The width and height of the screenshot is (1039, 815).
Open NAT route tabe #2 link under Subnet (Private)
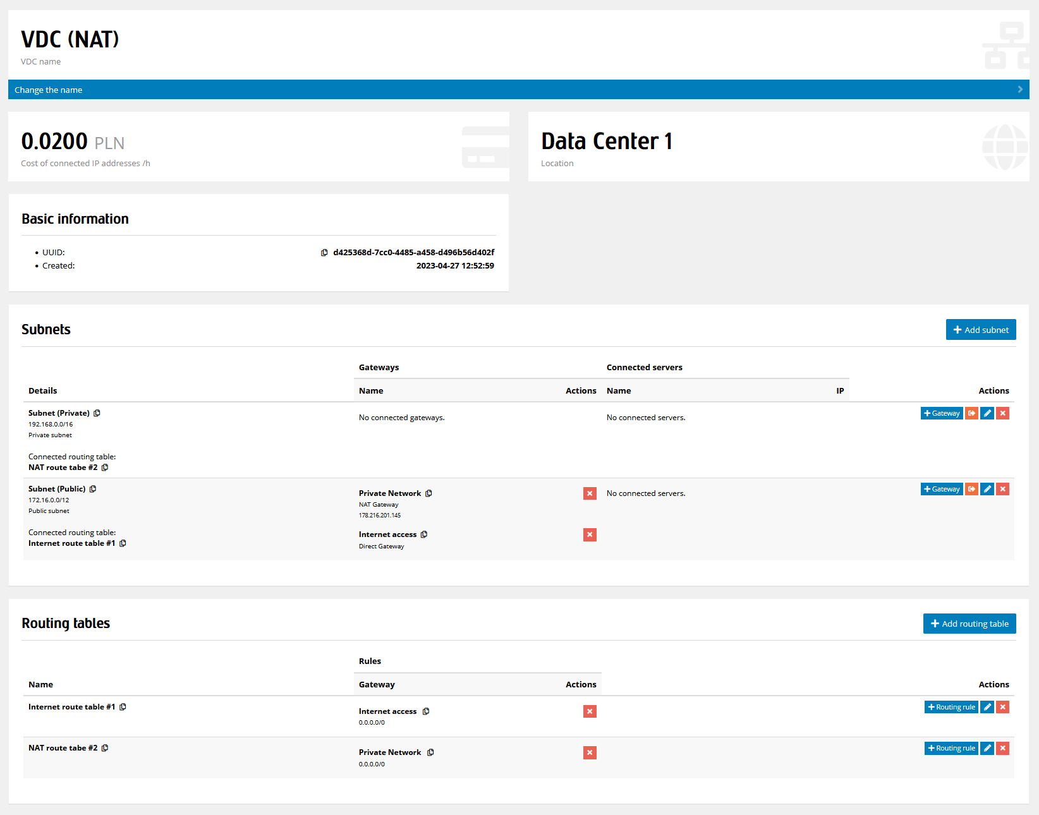[x=63, y=468]
